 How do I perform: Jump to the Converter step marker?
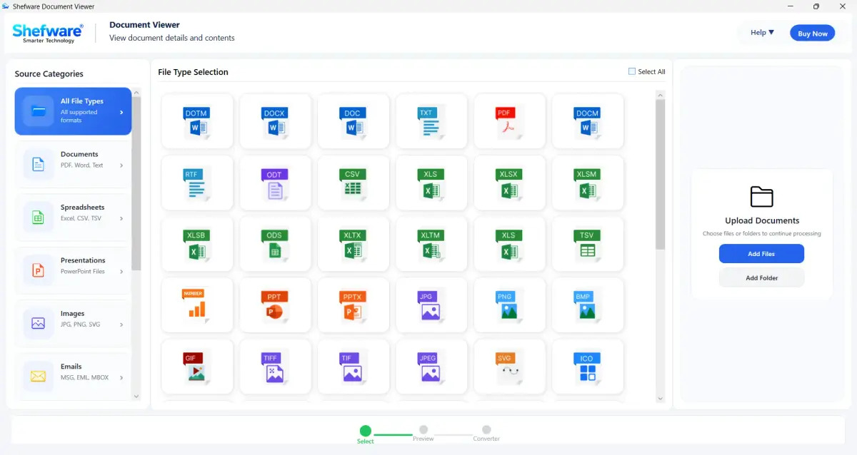click(486, 430)
